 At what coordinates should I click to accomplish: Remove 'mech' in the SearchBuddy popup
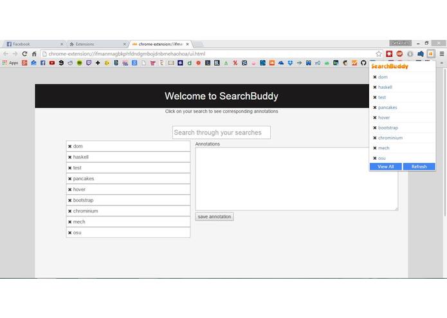pos(375,148)
